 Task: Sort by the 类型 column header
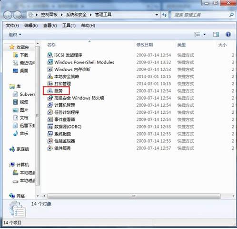click(x=181, y=45)
